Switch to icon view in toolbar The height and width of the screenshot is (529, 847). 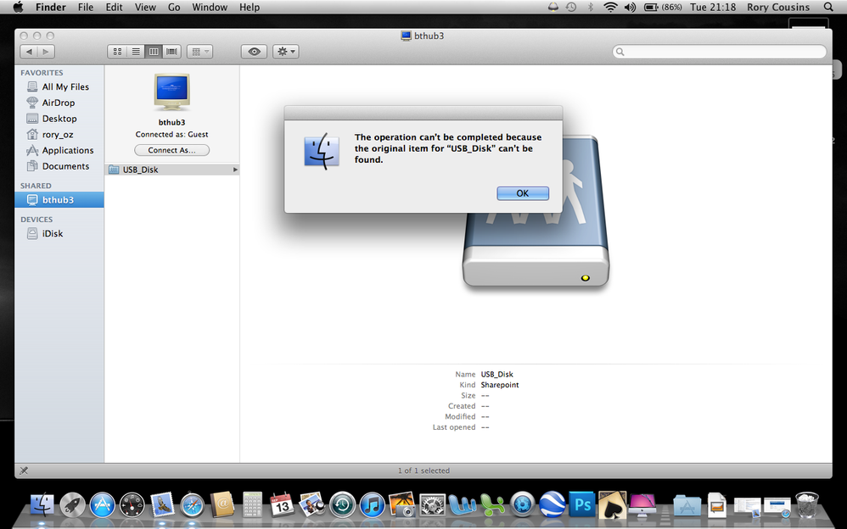click(x=117, y=52)
